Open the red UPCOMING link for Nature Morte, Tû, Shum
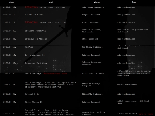 pyautogui.click(x=31, y=7)
